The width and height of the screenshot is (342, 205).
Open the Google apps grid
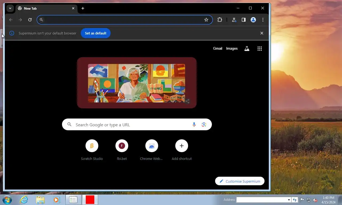pos(260,49)
